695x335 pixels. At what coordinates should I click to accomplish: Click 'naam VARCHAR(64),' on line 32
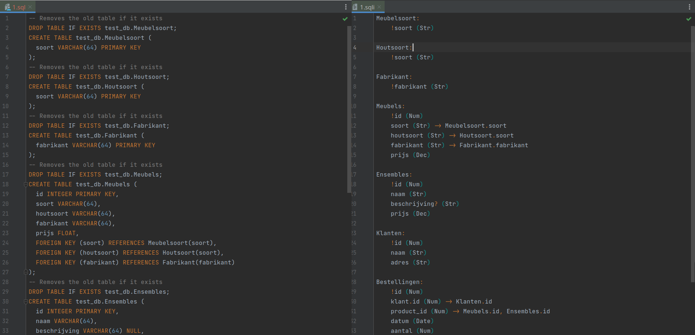tap(66, 321)
